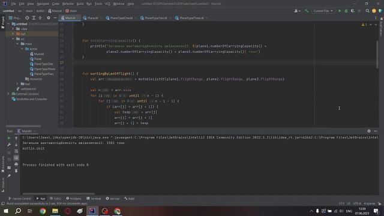The width and height of the screenshot is (384, 216).
Task: Click the warnings indicator in editor corner
Action: coord(364,25)
